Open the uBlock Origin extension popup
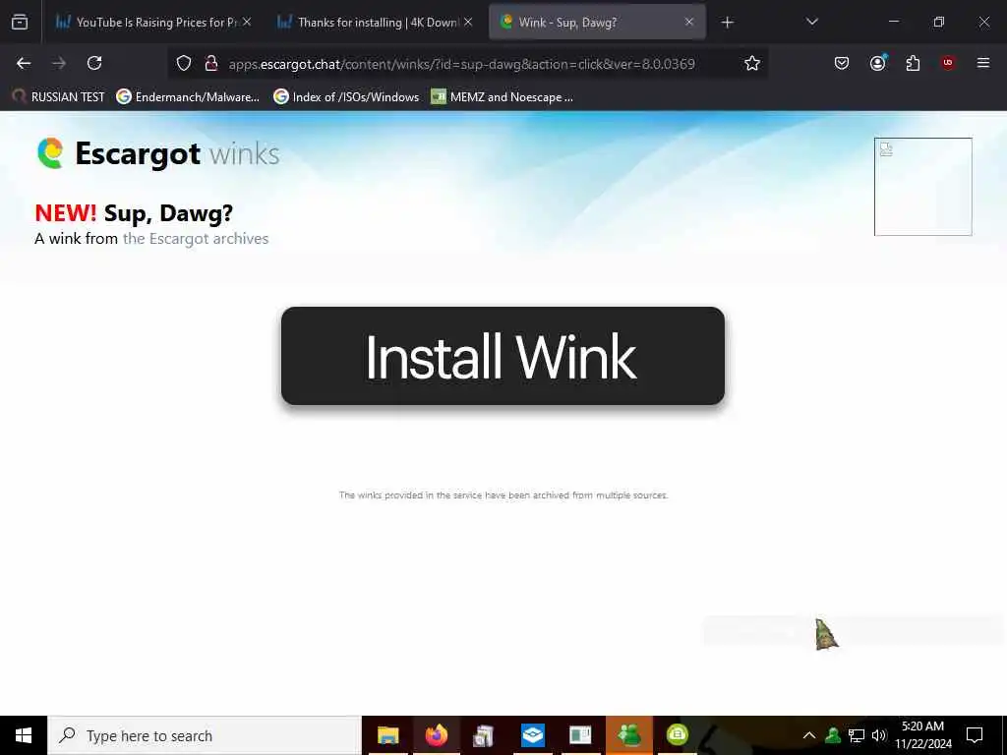The image size is (1007, 755). pos(948,63)
